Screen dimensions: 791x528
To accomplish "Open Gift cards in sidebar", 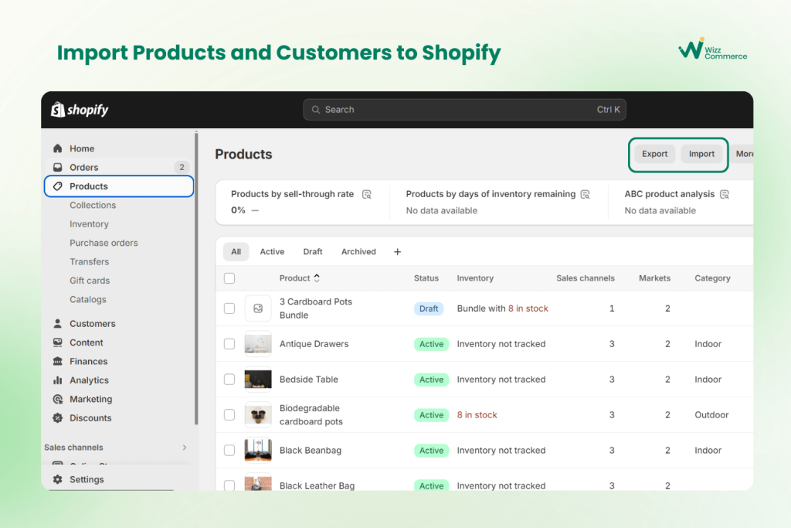I will pos(90,281).
